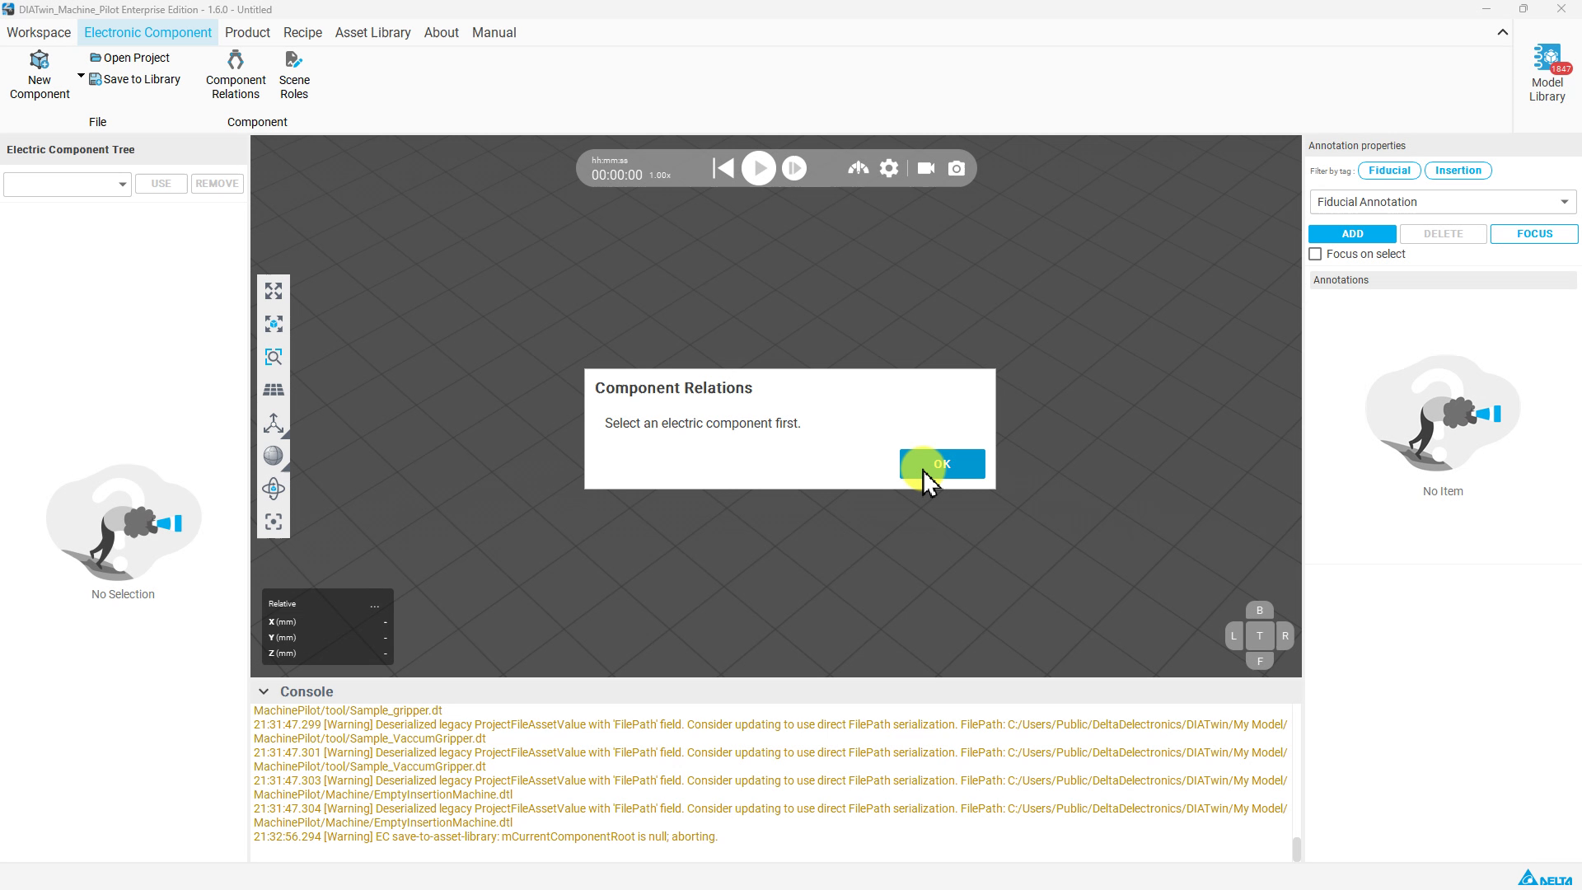
Task: Switch to Left view on view cube
Action: pyautogui.click(x=1233, y=635)
